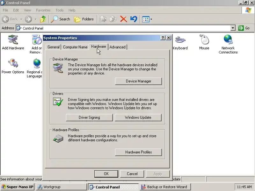The width and height of the screenshot is (255, 191).
Task: Click the Forward arrow toolbar button
Action: click(x=28, y=19)
